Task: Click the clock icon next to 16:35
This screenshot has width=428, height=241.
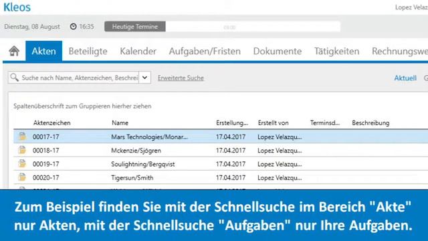Action: pos(73,27)
